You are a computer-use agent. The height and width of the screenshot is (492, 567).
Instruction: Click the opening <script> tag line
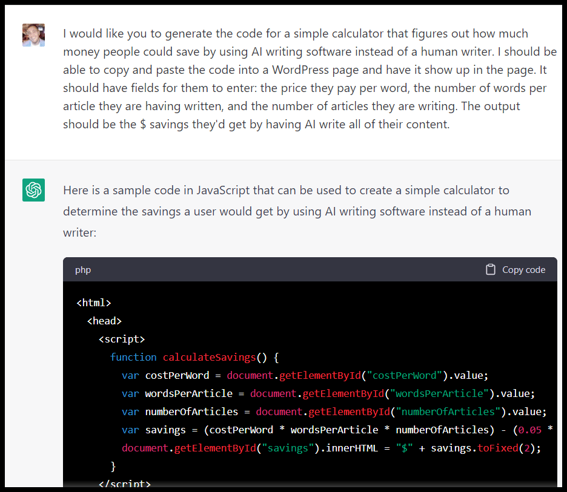(x=122, y=339)
